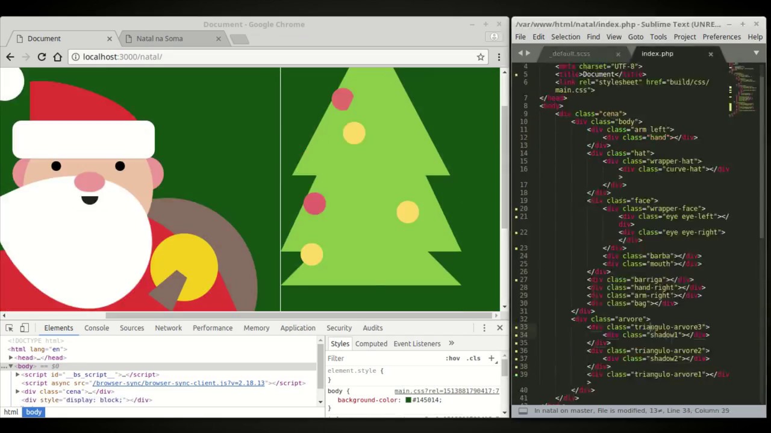
Task: Reload the localhost page
Action: (x=42, y=57)
